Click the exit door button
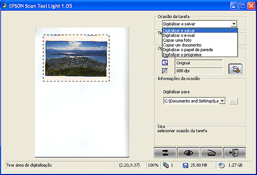This screenshot has width=257, height=175. click(235, 153)
